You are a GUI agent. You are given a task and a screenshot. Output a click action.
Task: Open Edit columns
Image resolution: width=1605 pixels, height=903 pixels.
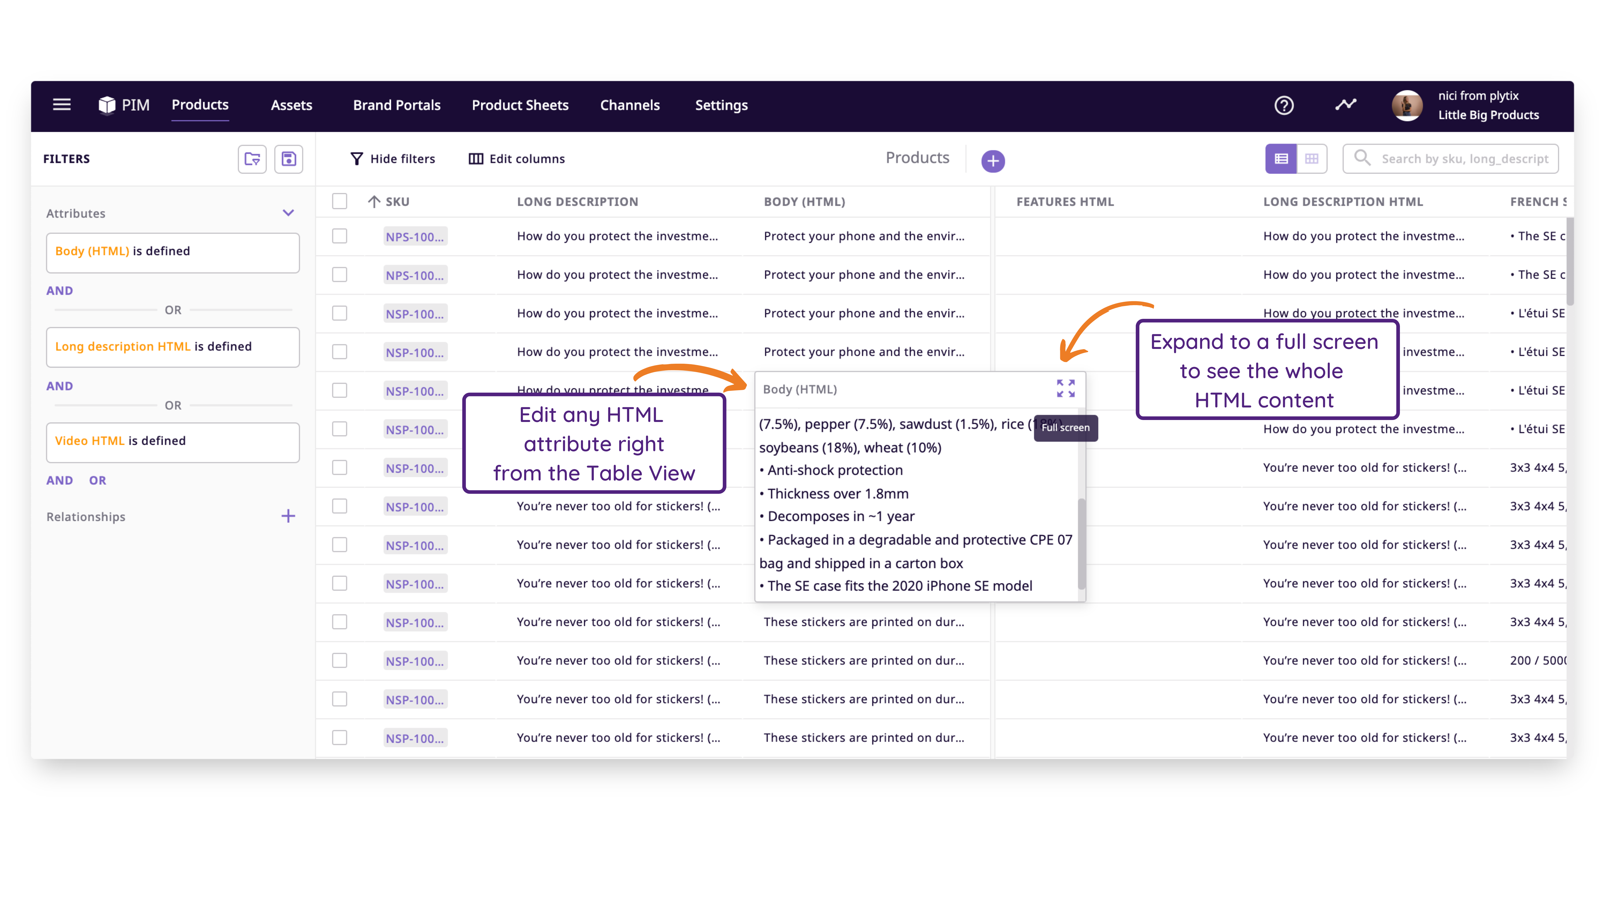pyautogui.click(x=517, y=159)
